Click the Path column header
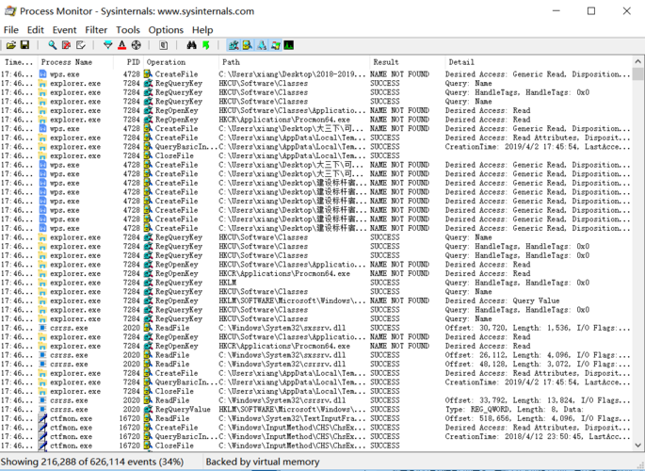The width and height of the screenshot is (645, 471). (294, 62)
